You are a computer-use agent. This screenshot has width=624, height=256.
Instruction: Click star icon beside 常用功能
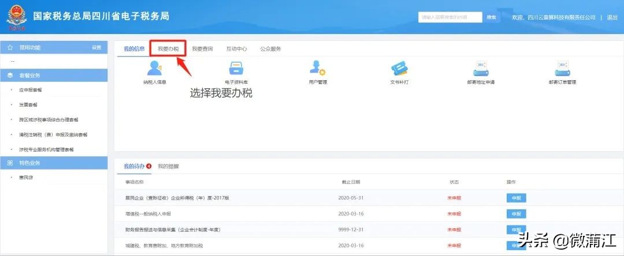point(10,48)
